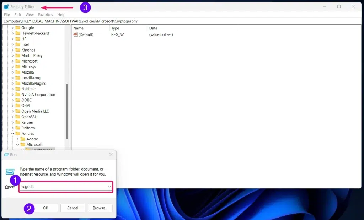364x220 pixels.
Task: Select the MozillaPlugins folder icon
Action: pos(18,83)
